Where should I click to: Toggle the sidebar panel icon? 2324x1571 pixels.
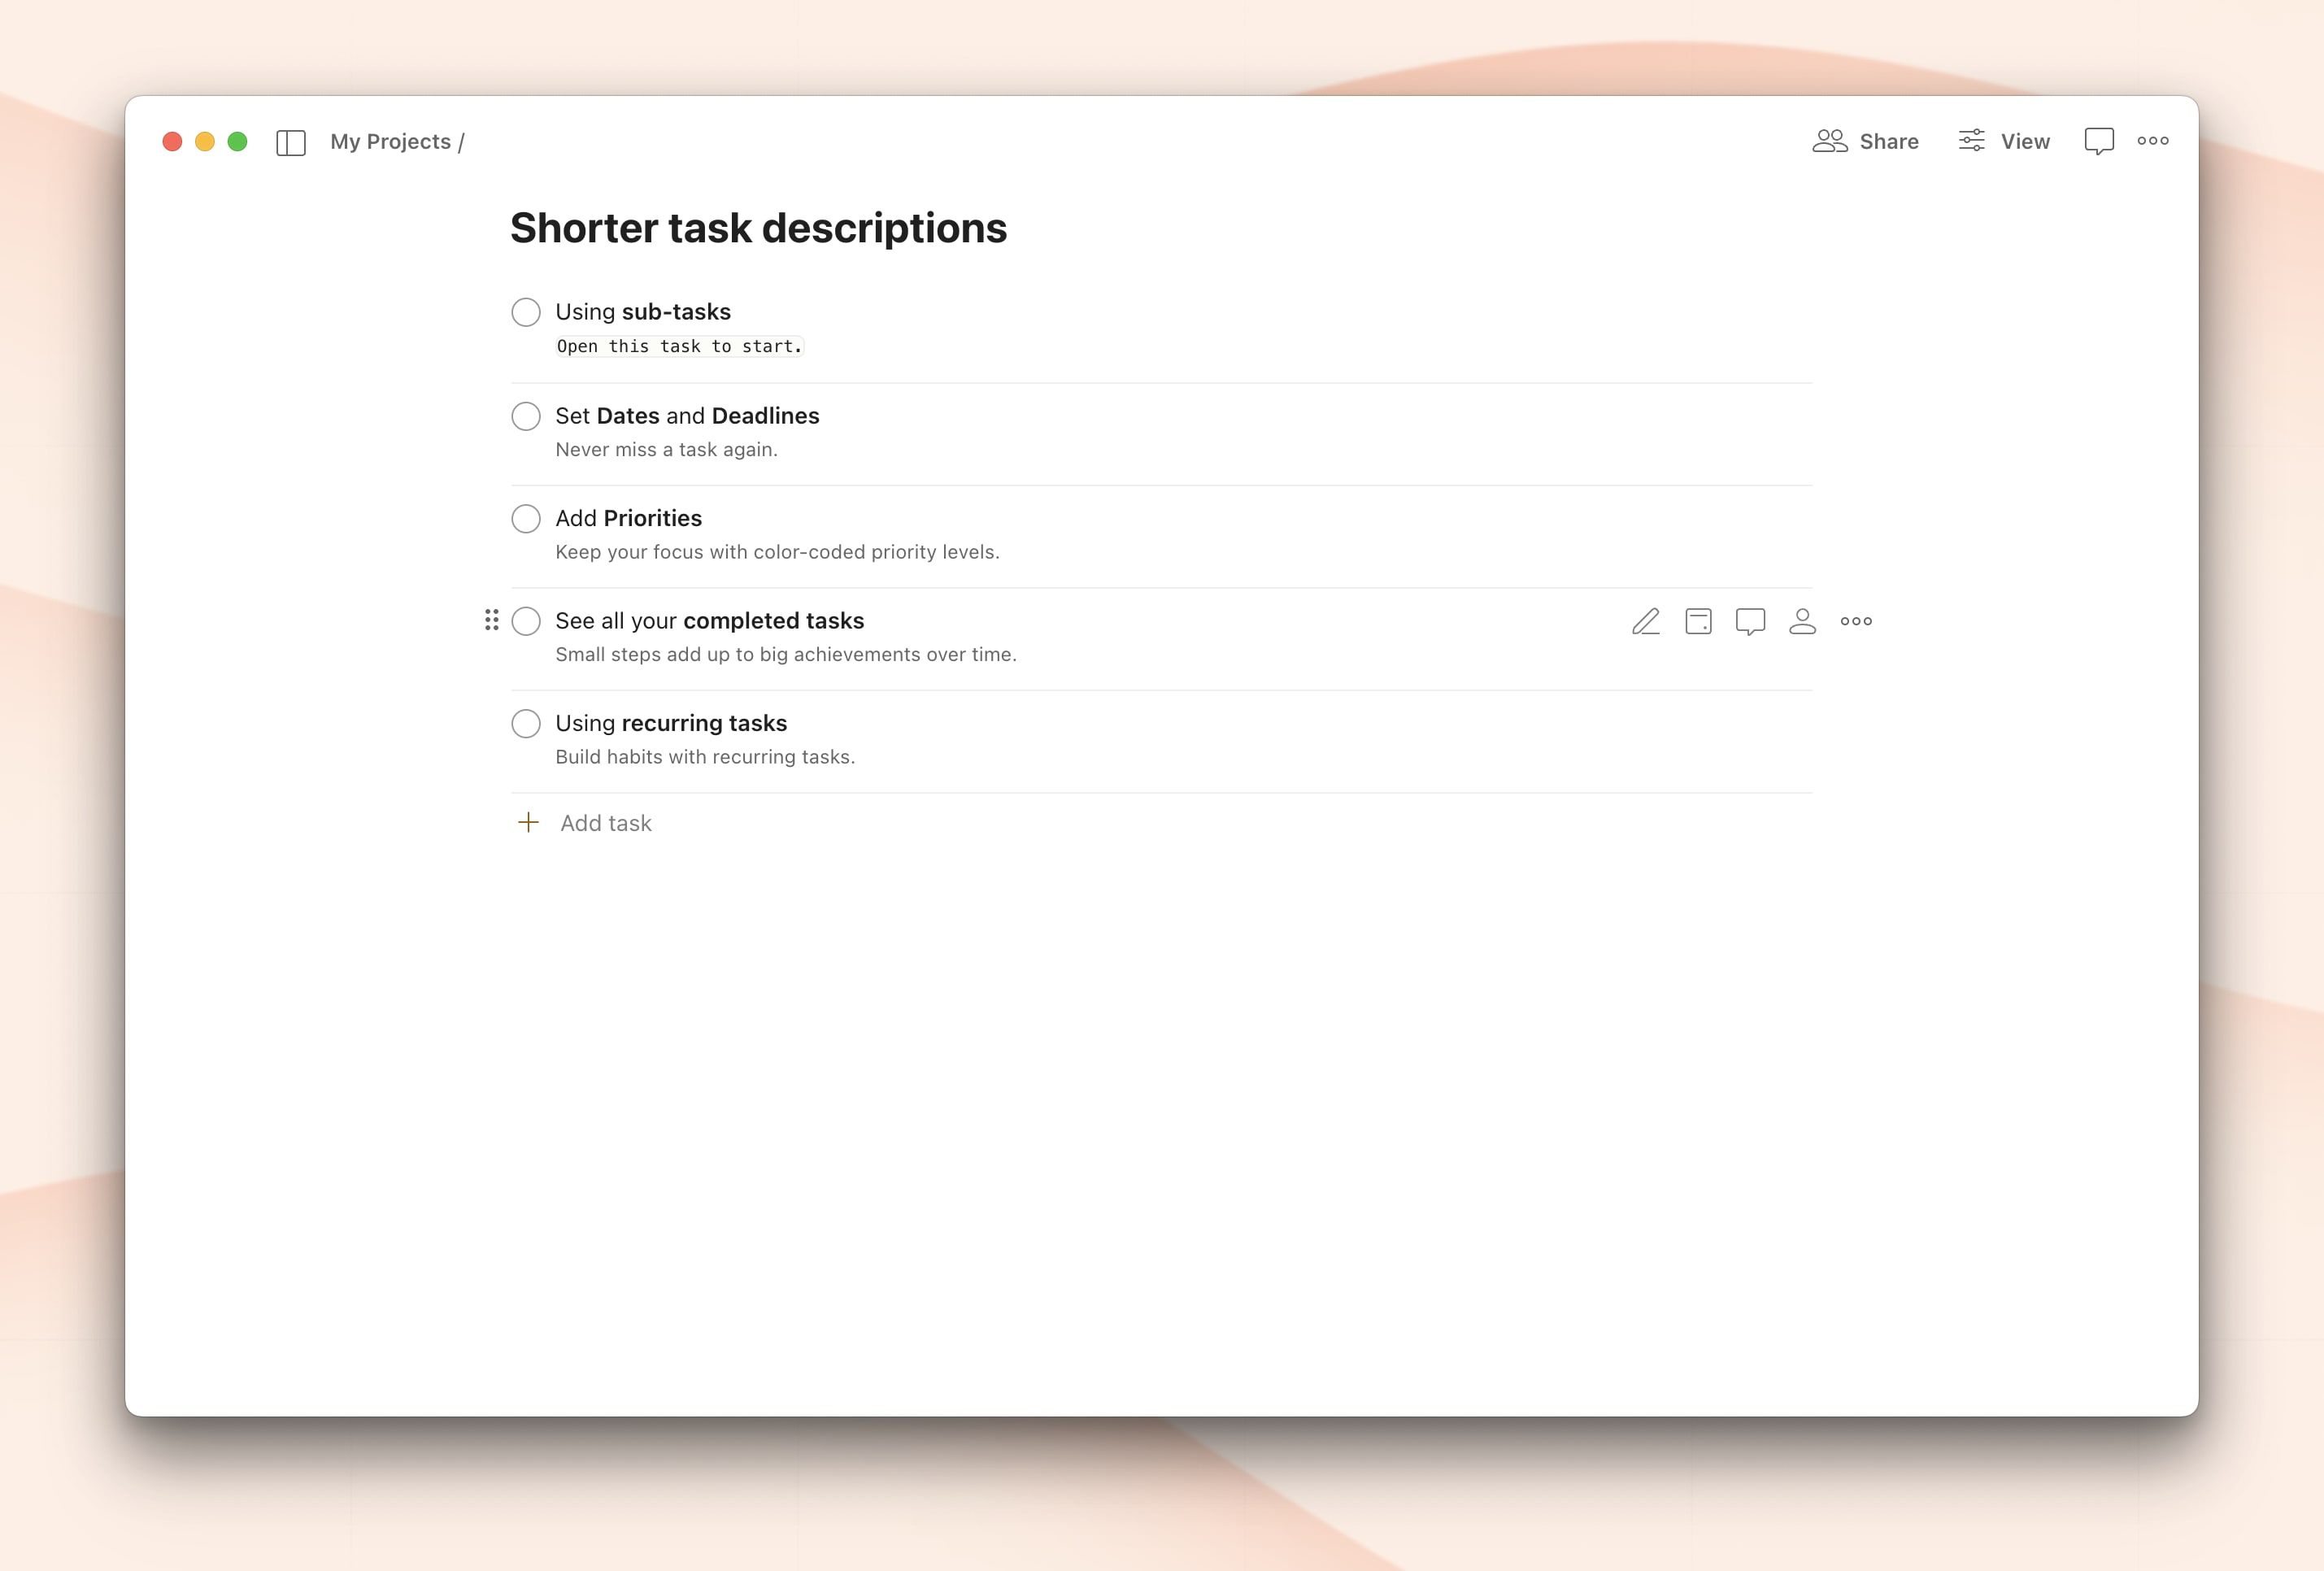click(291, 142)
